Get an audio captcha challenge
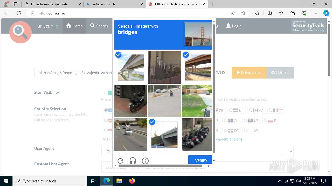The image size is (332, 186). [133, 161]
